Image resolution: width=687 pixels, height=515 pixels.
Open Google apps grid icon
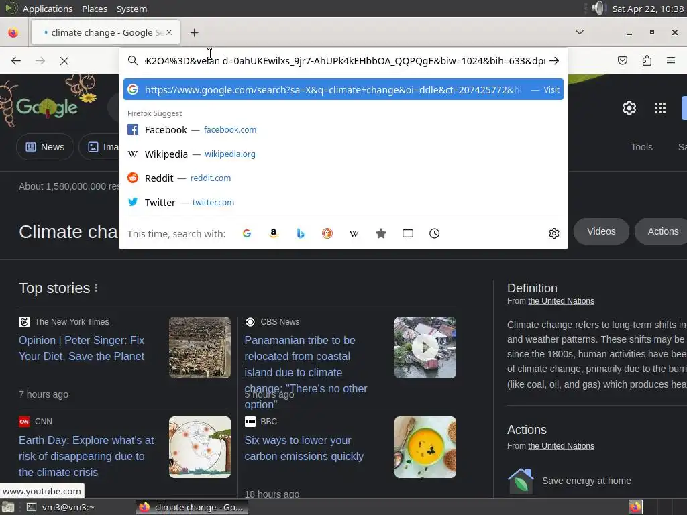(x=660, y=108)
